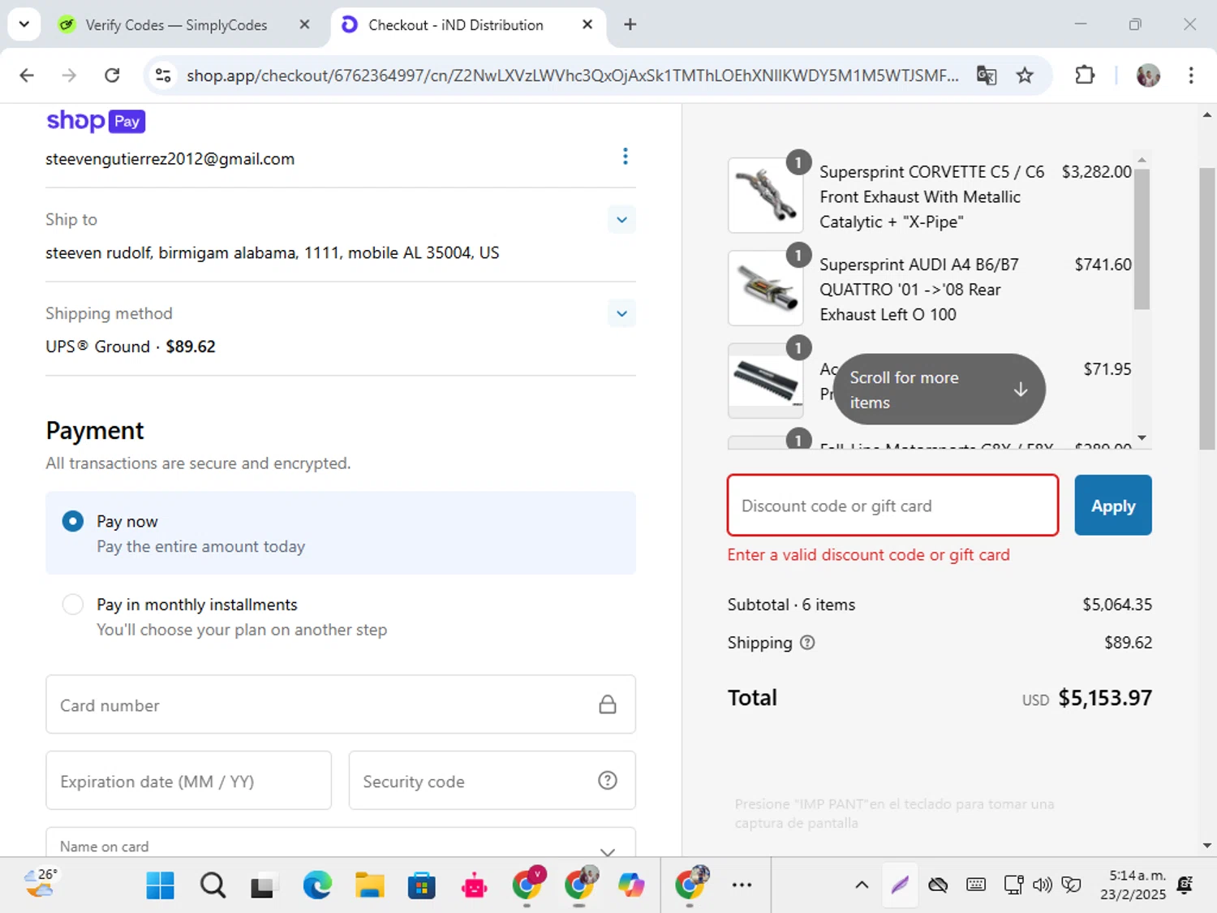
Task: Open browser extensions puzzle icon
Action: coord(1085,75)
